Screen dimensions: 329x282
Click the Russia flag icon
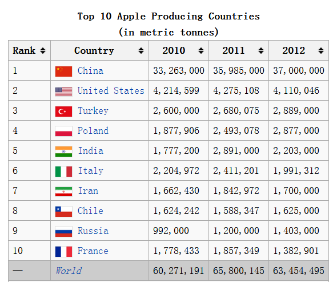pos(63,231)
